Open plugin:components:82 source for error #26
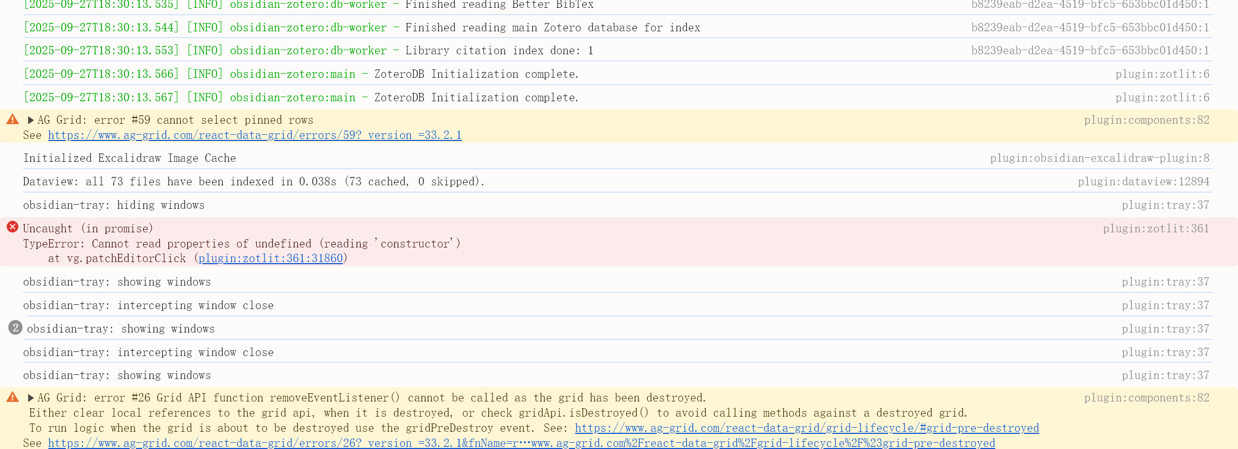The height and width of the screenshot is (449, 1238). tap(1147, 398)
